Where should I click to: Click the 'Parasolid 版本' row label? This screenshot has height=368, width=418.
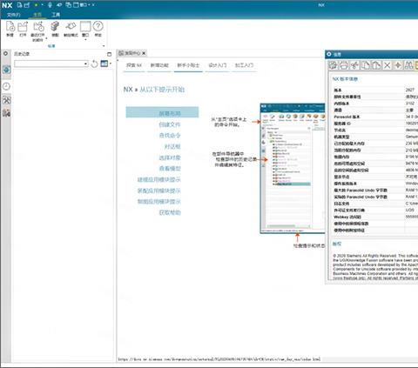[x=347, y=117]
